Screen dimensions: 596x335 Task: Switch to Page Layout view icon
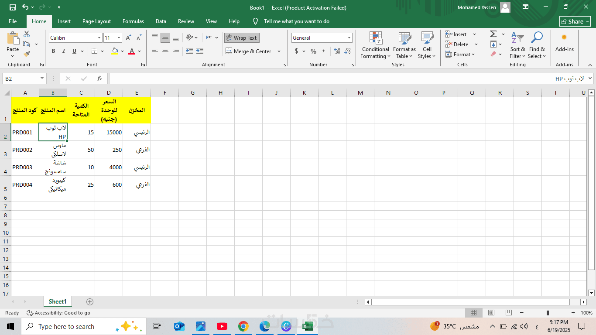491,313
